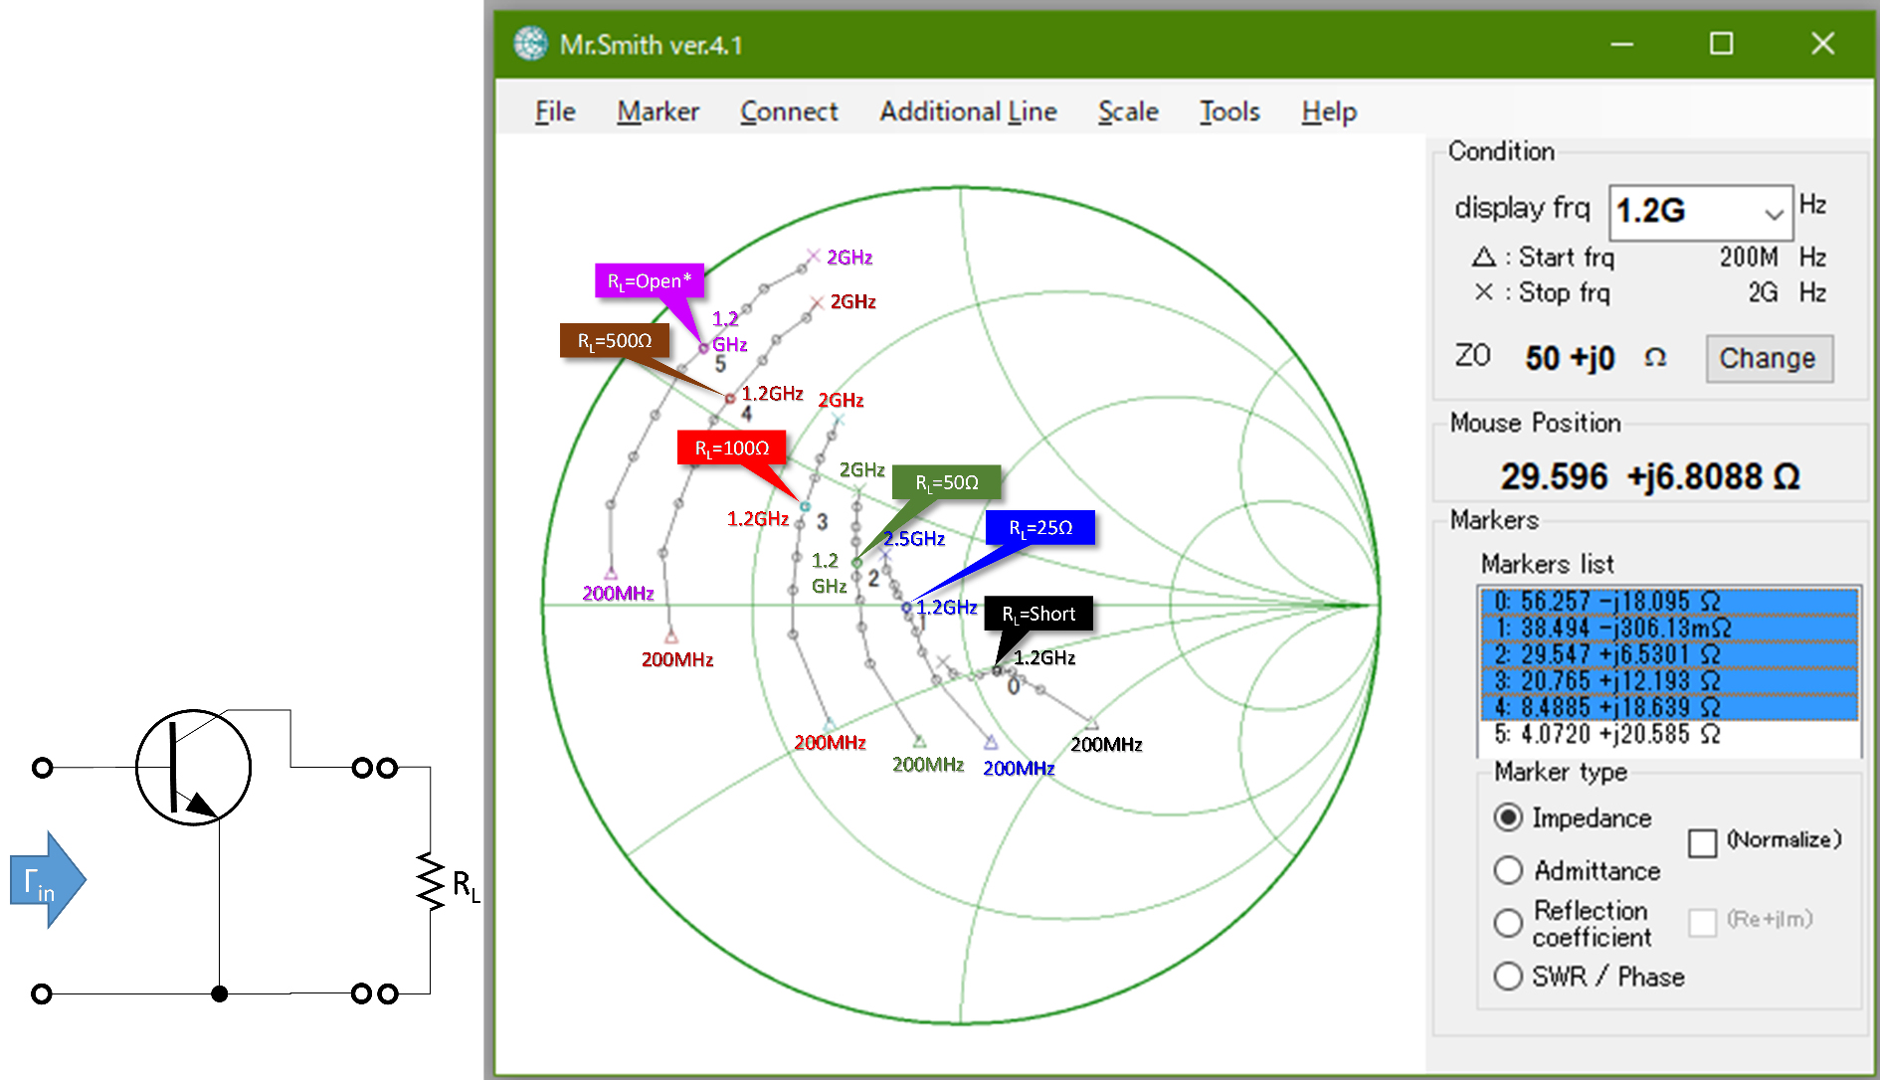1880x1080 pixels.
Task: Click marker 5 point on RL=Open trace
Action: pyautogui.click(x=703, y=348)
